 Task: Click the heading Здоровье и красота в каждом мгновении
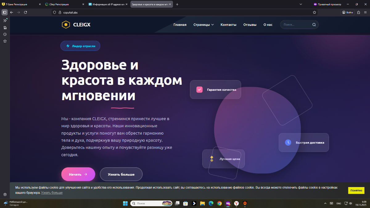(122, 80)
